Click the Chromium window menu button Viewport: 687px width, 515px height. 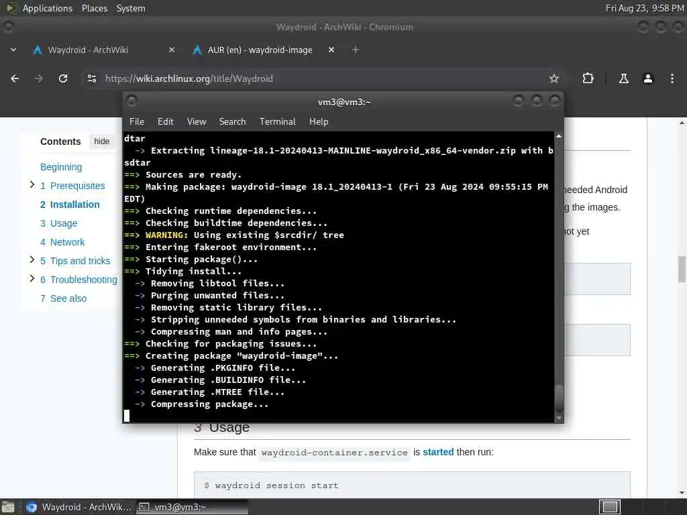pyautogui.click(x=8, y=27)
